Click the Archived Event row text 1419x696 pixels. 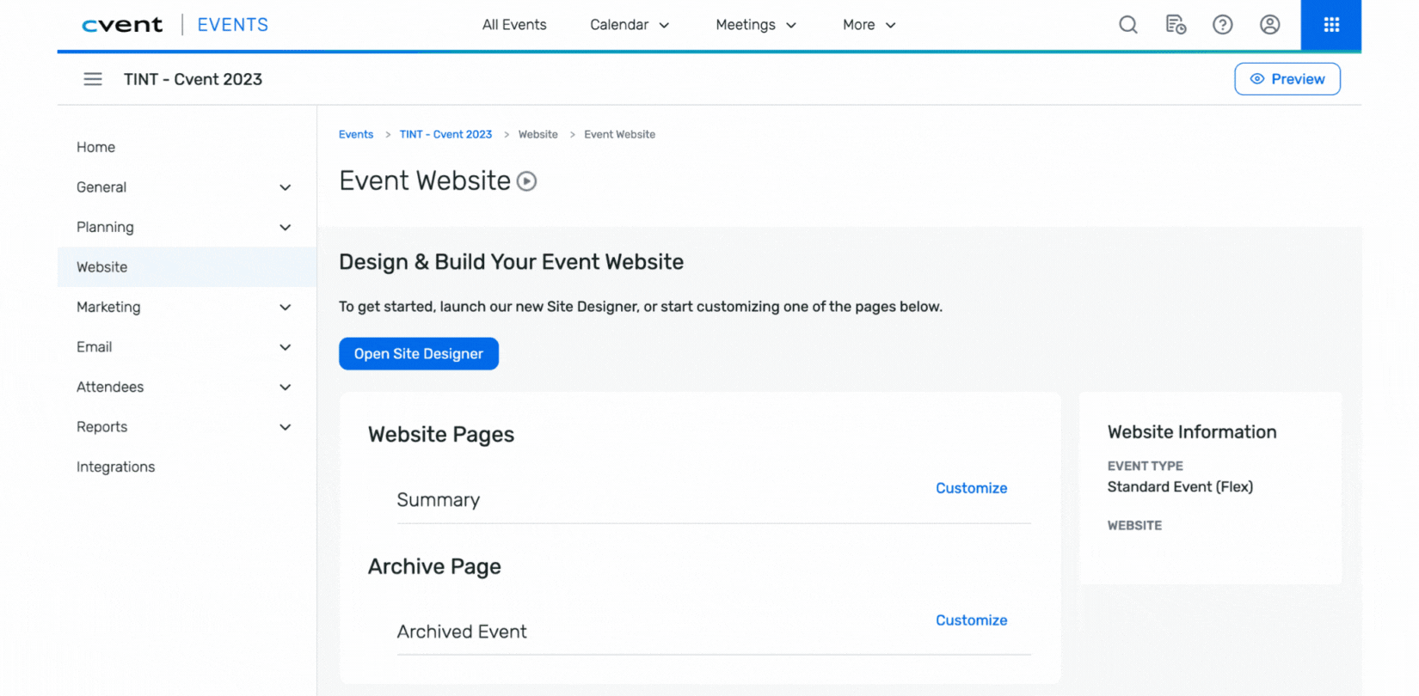[462, 632]
